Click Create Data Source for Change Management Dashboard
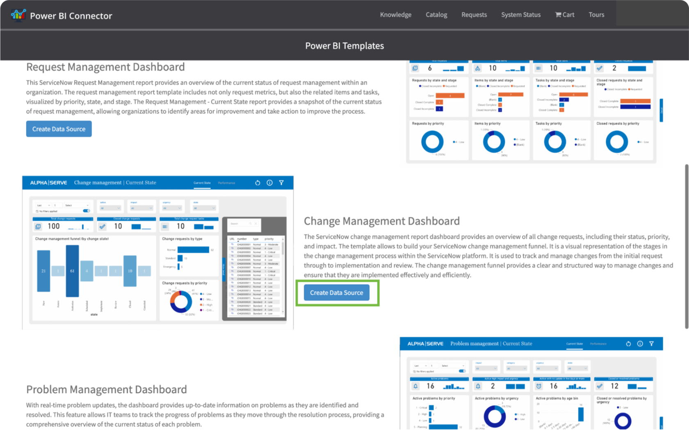 click(336, 293)
